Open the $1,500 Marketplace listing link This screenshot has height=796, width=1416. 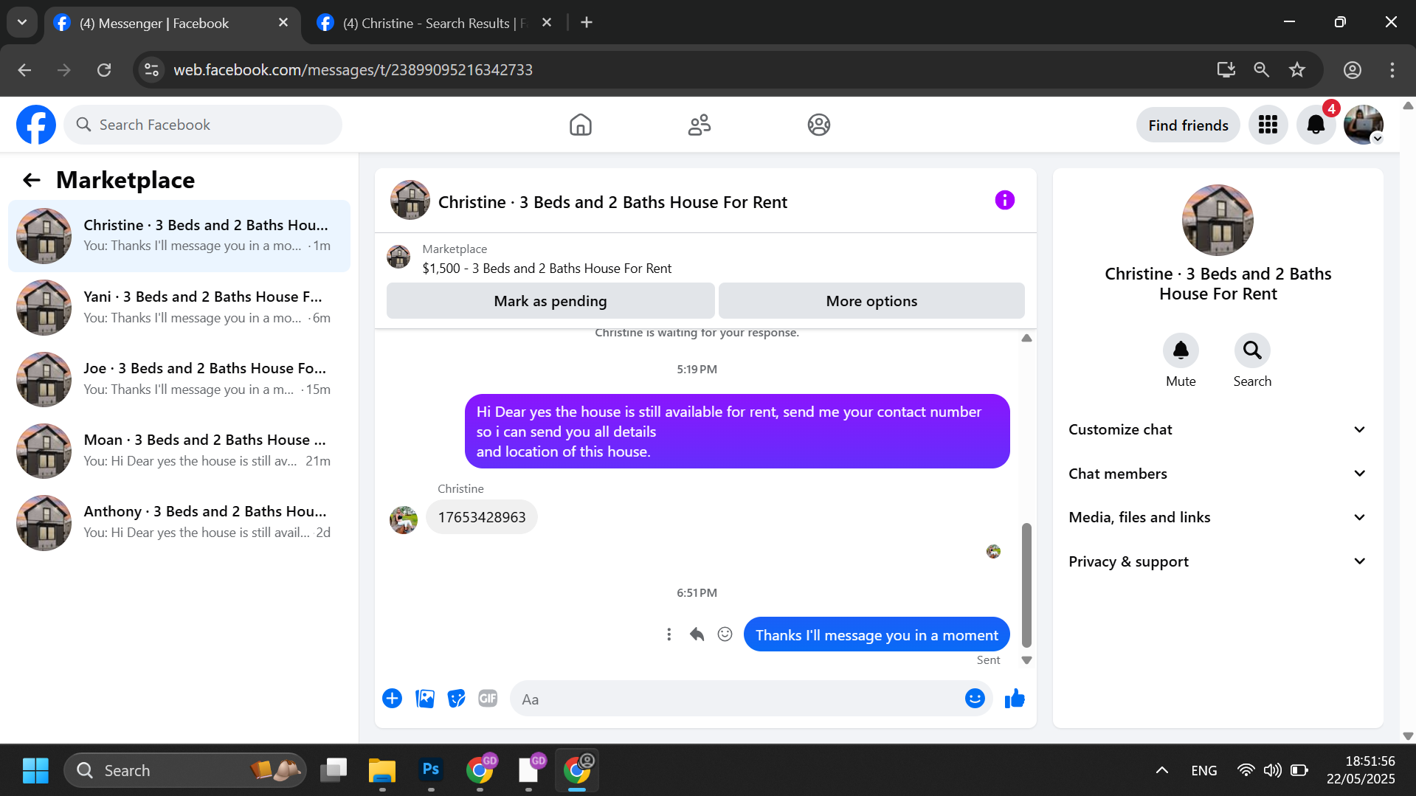(547, 269)
